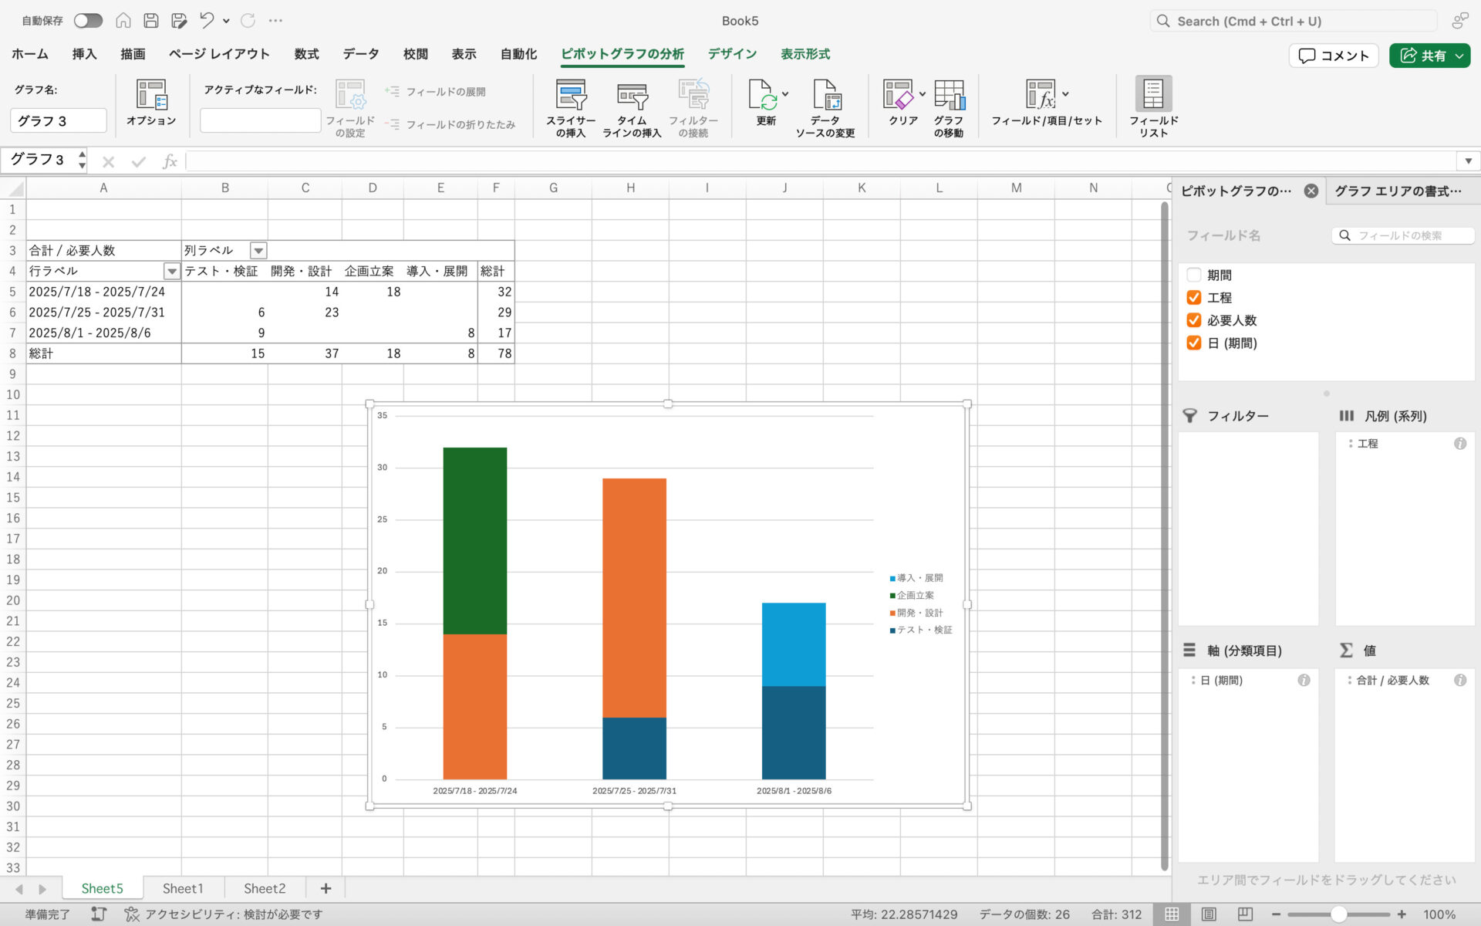
Task: Toggle the AutoSave switch
Action: 88,21
